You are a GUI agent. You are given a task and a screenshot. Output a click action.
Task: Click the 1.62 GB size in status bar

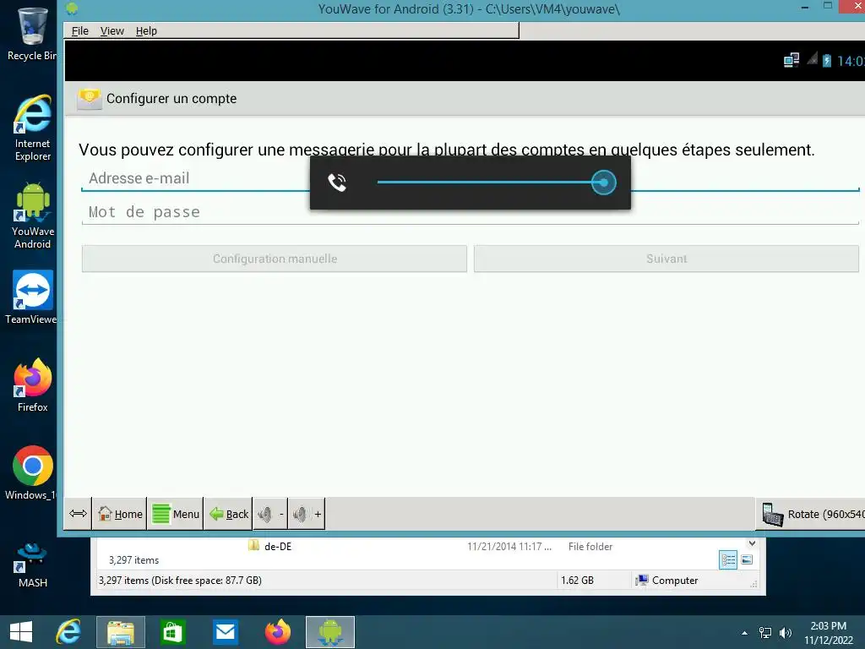[577, 581]
